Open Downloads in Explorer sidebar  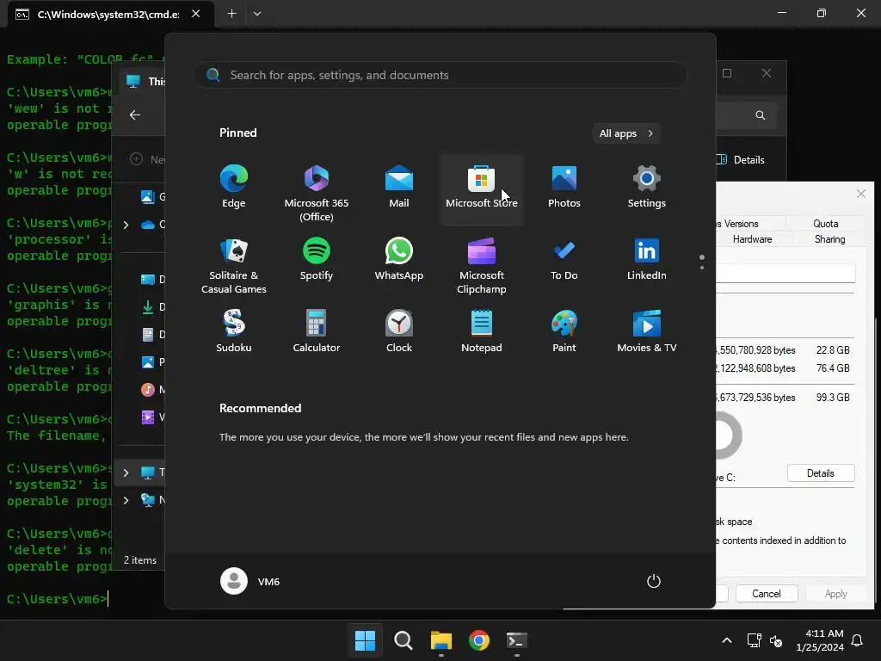pyautogui.click(x=153, y=307)
